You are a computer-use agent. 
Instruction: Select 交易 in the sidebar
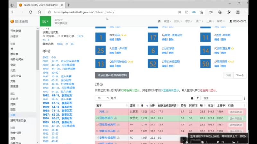13,81
